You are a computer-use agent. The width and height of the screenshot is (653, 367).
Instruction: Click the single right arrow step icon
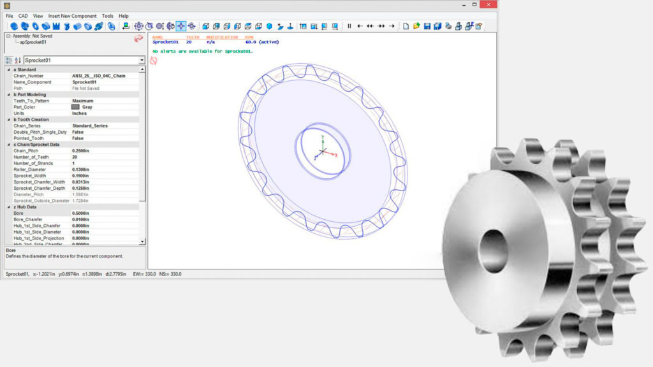pos(392,26)
